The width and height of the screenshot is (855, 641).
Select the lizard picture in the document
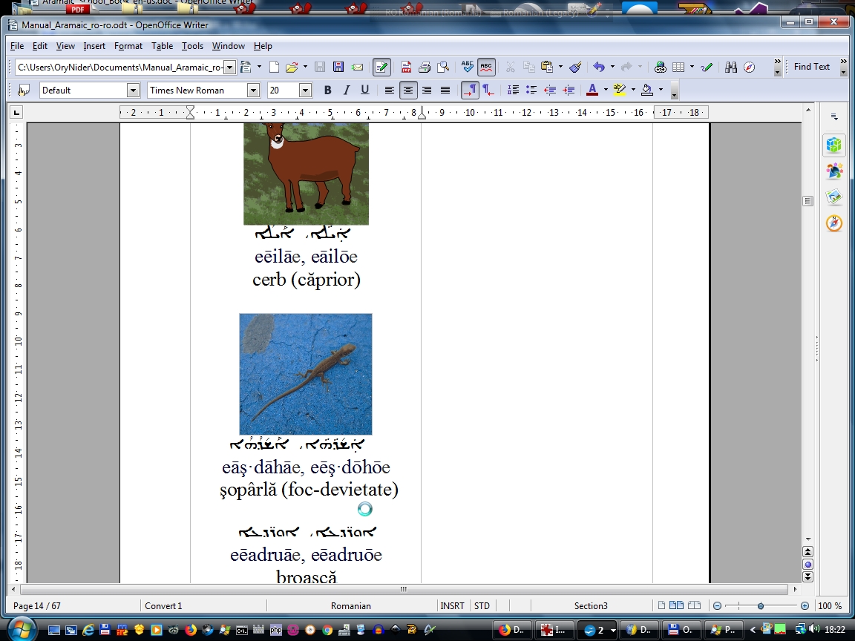pos(305,374)
